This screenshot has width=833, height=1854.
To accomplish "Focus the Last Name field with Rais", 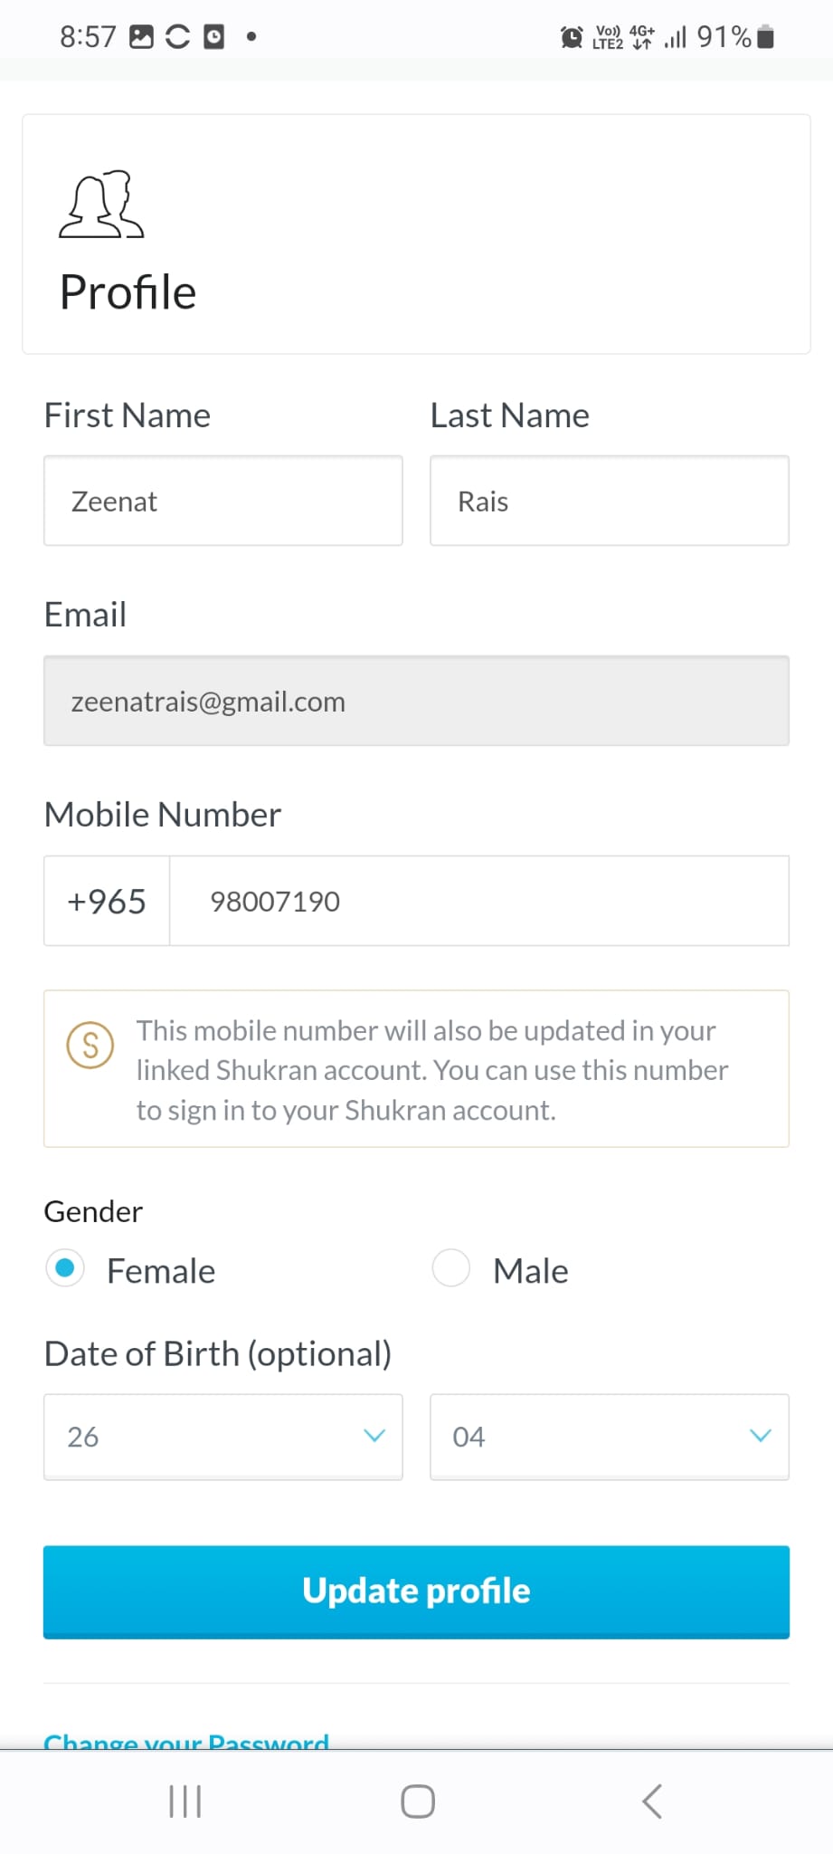I will click(x=610, y=502).
